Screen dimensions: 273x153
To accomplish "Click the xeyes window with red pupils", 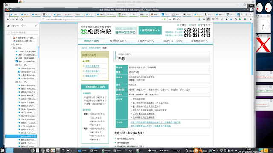I will tap(264, 8).
